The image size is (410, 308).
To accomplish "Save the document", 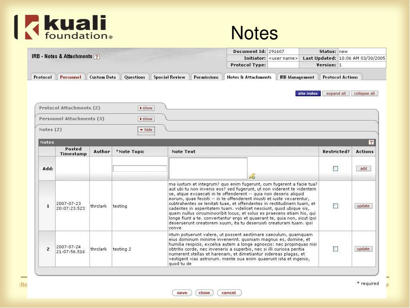I will 182,293.
